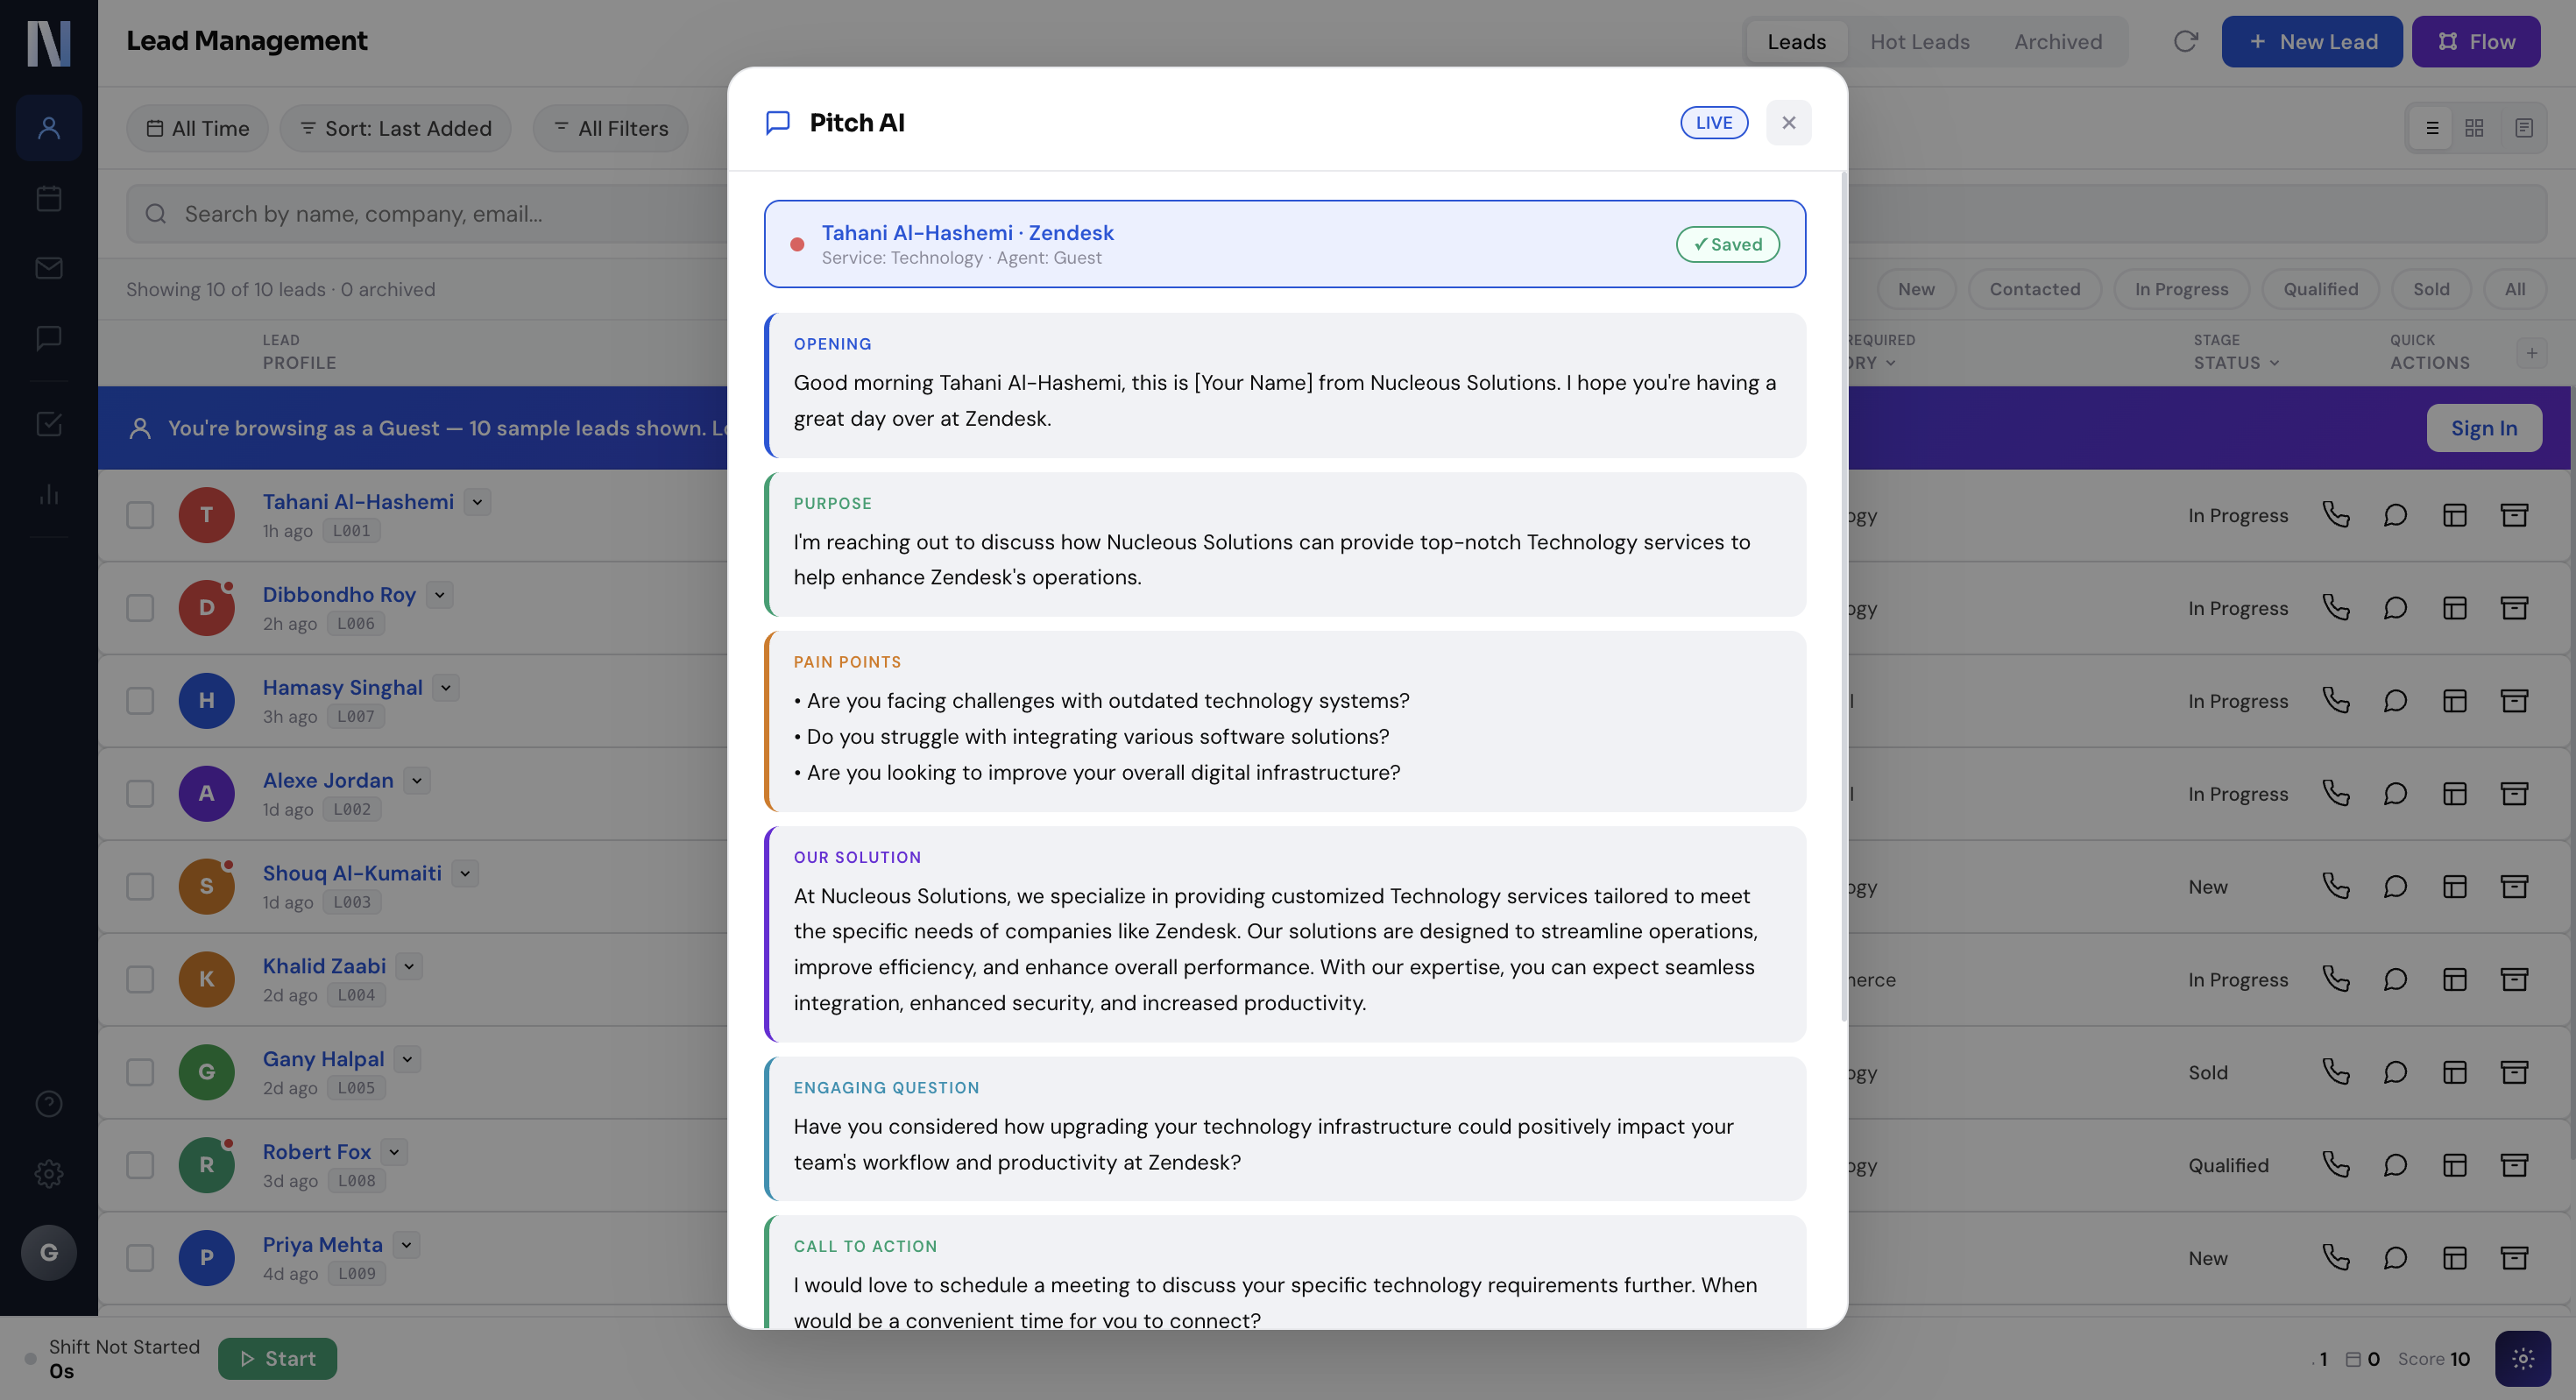This screenshot has width=2576, height=1400.
Task: Switch to grid view icon
Action: [x=2474, y=128]
